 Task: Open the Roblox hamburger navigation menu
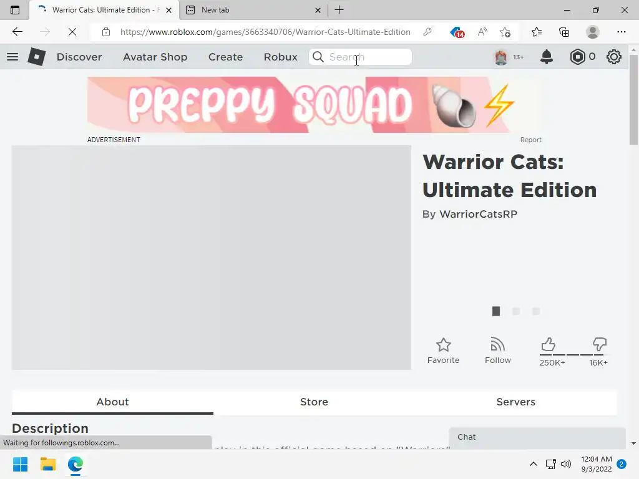point(12,57)
